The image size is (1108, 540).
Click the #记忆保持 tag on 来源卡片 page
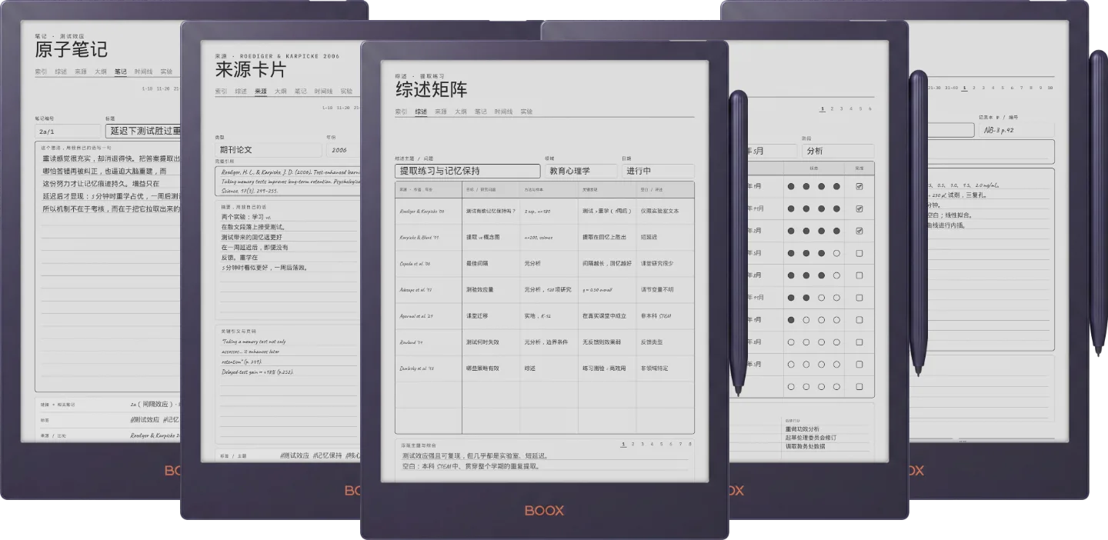click(x=327, y=455)
